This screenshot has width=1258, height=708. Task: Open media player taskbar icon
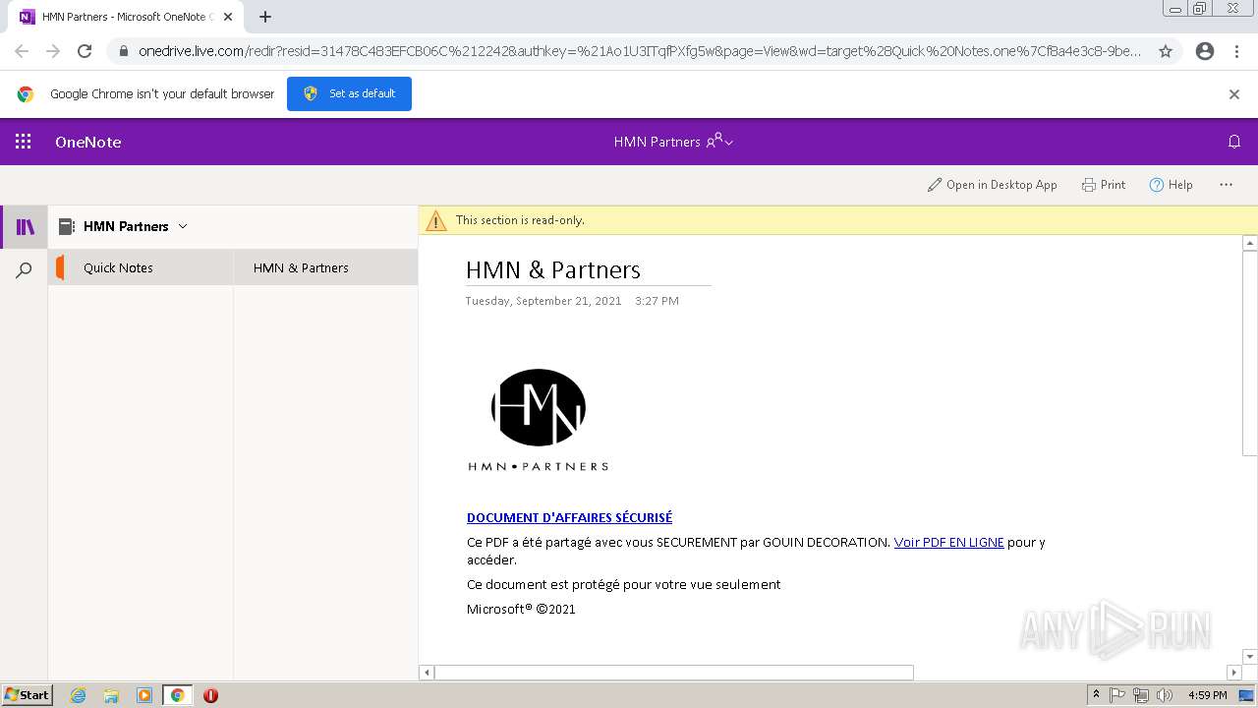click(x=144, y=695)
